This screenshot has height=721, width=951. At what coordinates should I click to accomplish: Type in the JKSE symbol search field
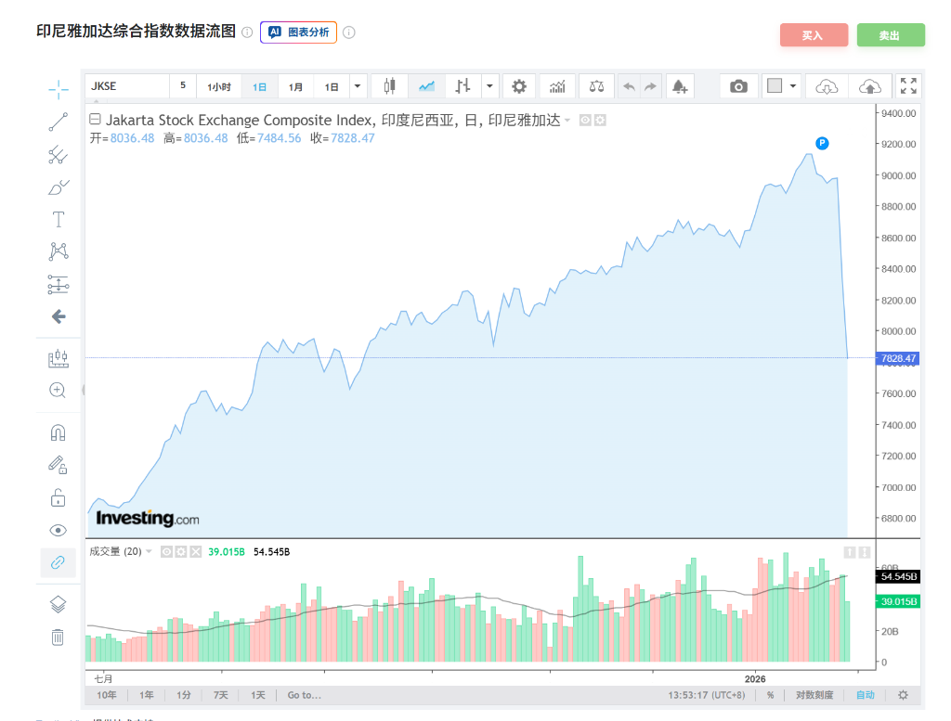[x=127, y=86]
